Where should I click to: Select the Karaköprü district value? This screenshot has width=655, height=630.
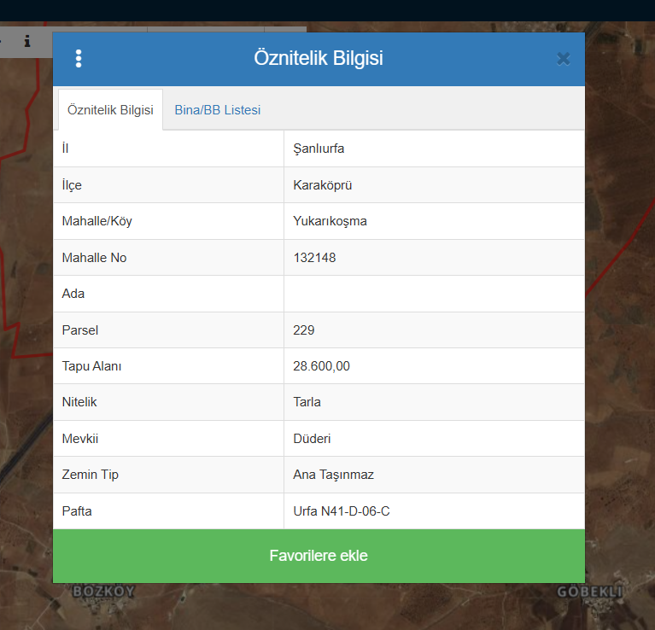[x=322, y=185]
